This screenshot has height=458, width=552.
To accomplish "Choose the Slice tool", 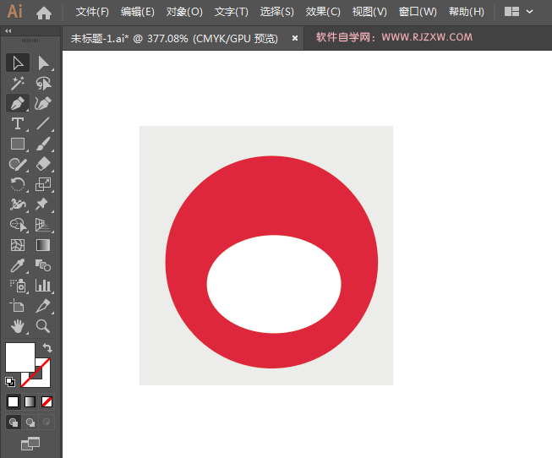I will point(43,306).
